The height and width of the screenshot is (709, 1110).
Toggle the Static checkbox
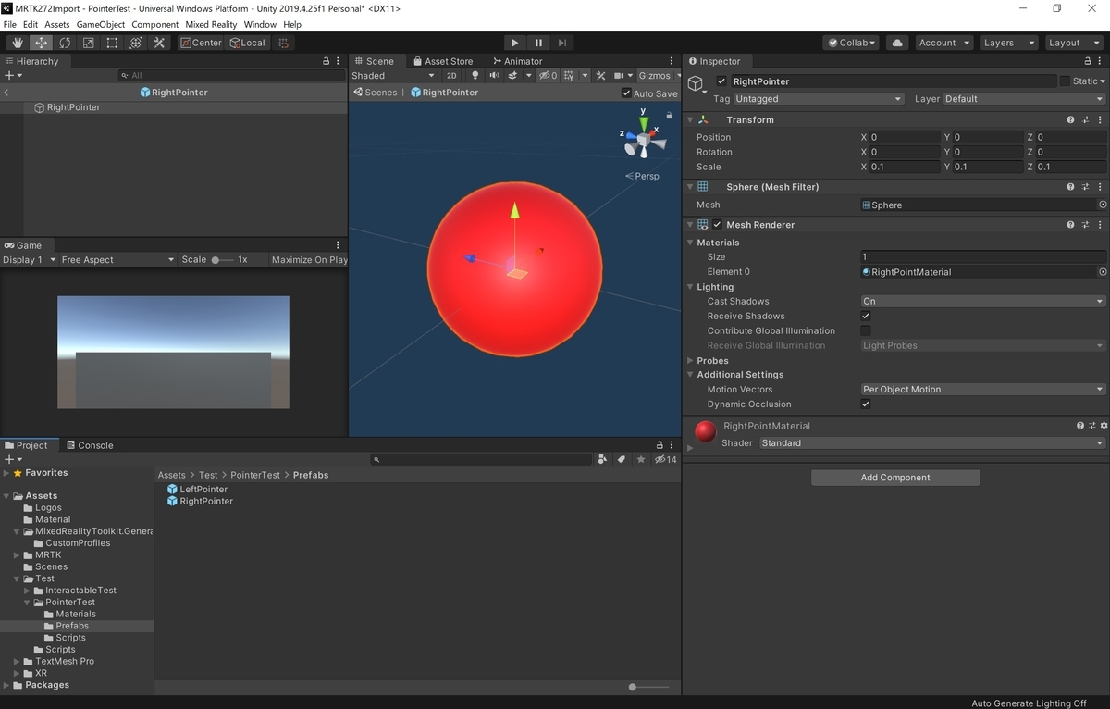1065,81
